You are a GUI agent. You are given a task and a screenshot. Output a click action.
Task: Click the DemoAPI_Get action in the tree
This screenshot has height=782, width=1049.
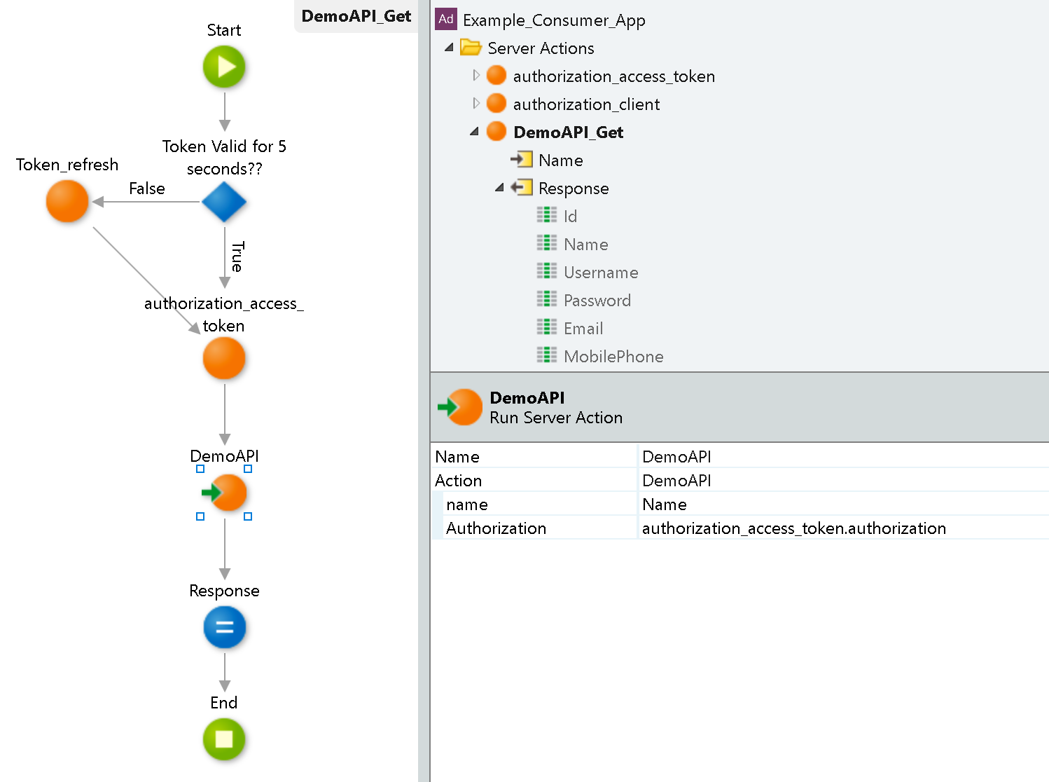coord(569,132)
